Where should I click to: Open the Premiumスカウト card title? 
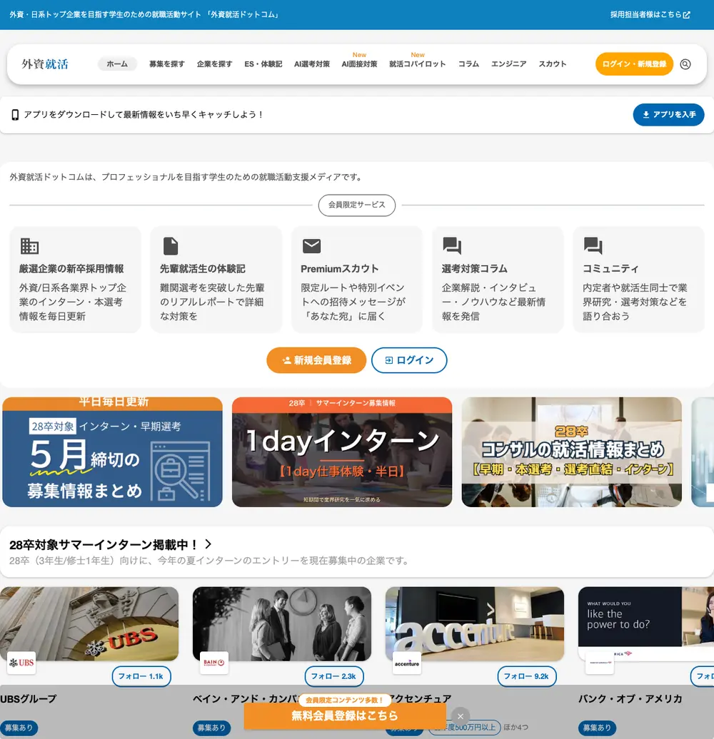(340, 269)
